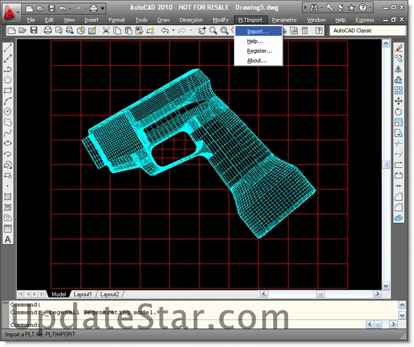Switch to the Model tab

click(58, 294)
